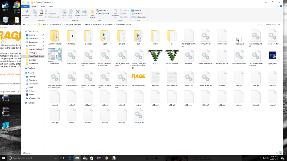The width and height of the screenshot is (287, 161).
Task: Click the Rename ribbon icon
Action: pyautogui.click(x=84, y=13)
